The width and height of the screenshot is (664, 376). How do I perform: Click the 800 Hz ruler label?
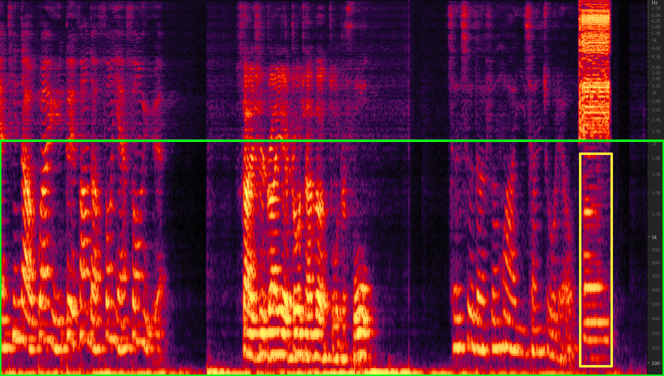[x=655, y=263]
